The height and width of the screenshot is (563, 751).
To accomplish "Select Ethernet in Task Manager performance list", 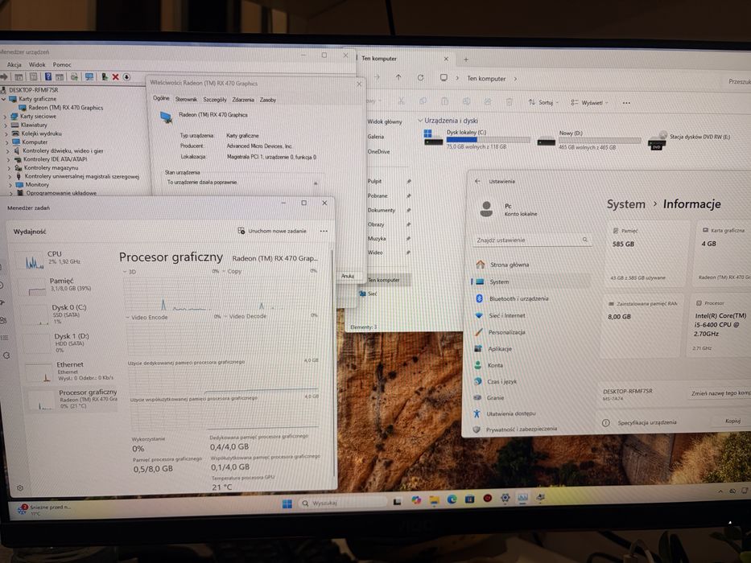I will [69, 371].
